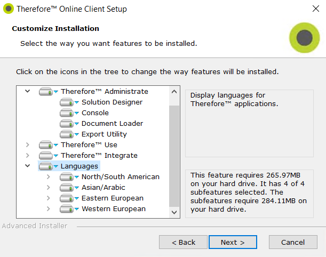Select the North/South American languages label
The width and height of the screenshot is (326, 257).
click(121, 177)
